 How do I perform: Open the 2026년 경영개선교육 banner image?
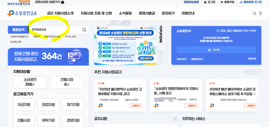(x=125, y=46)
